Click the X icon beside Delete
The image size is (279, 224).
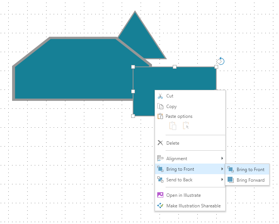pyautogui.click(x=160, y=143)
